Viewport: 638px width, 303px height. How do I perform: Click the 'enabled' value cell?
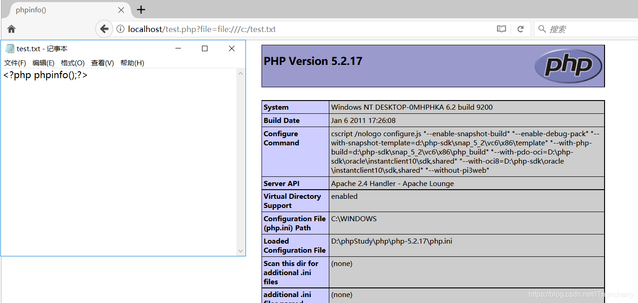pos(467,201)
